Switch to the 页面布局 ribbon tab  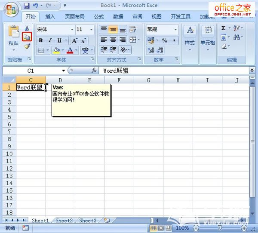click(75, 17)
